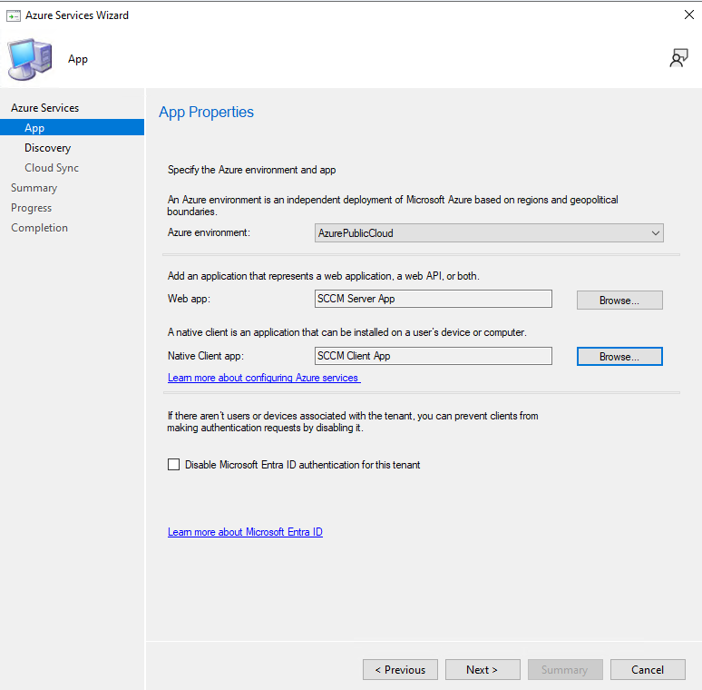Select Completion step in left pane
702x690 pixels.
click(39, 228)
